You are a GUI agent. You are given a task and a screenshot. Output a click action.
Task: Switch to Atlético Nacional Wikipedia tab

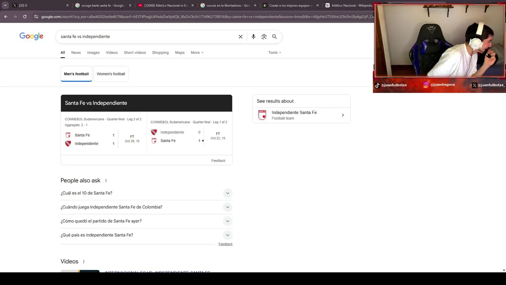(349, 6)
